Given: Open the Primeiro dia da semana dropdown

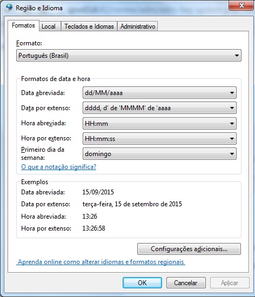Looking at the screenshot, I should [159, 154].
